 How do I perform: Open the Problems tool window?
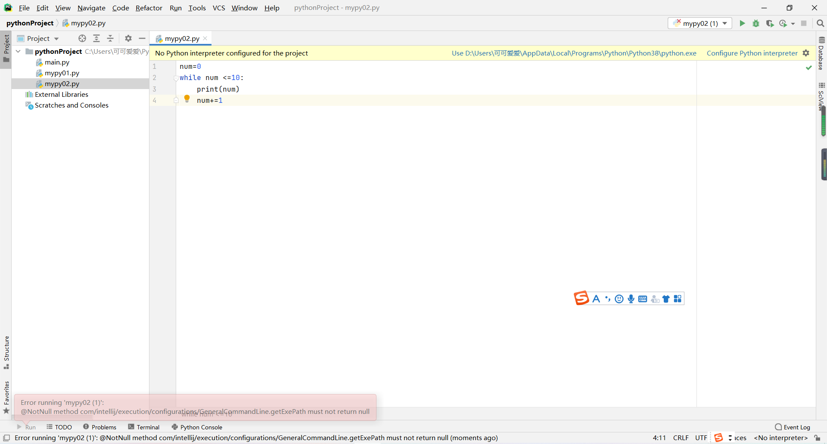[x=99, y=427]
